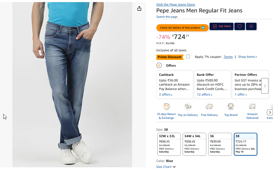Add product to wishlist with heart icon
279x172 pixels.
pos(240,27)
